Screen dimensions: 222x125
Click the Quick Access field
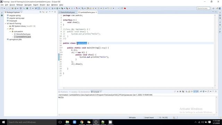coord(203,8)
